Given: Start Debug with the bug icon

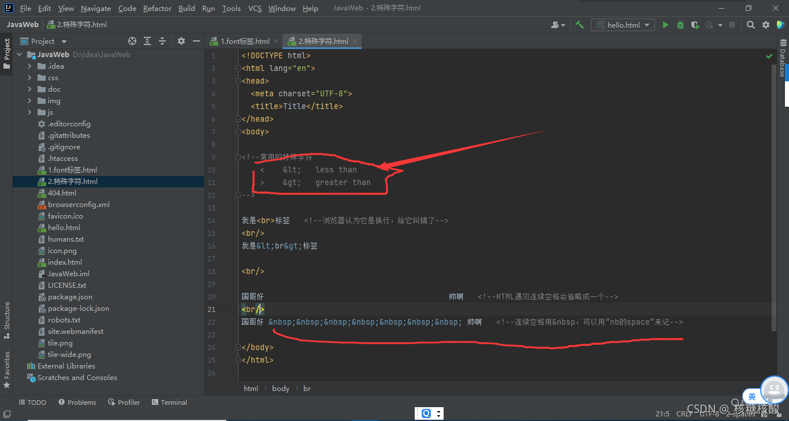Looking at the screenshot, I should (x=680, y=25).
